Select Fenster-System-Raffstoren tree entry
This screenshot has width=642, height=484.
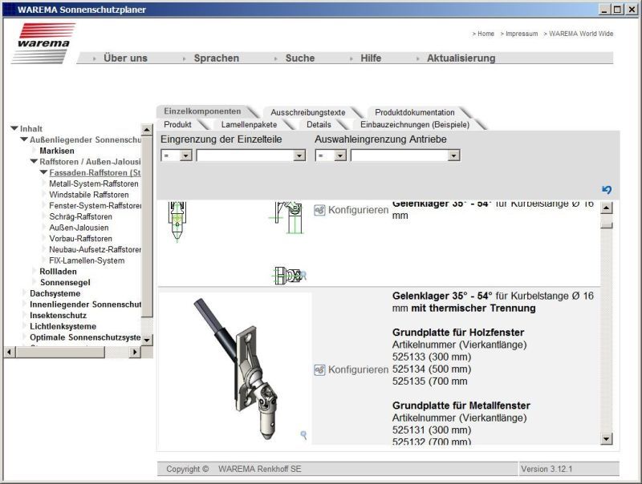coord(95,206)
